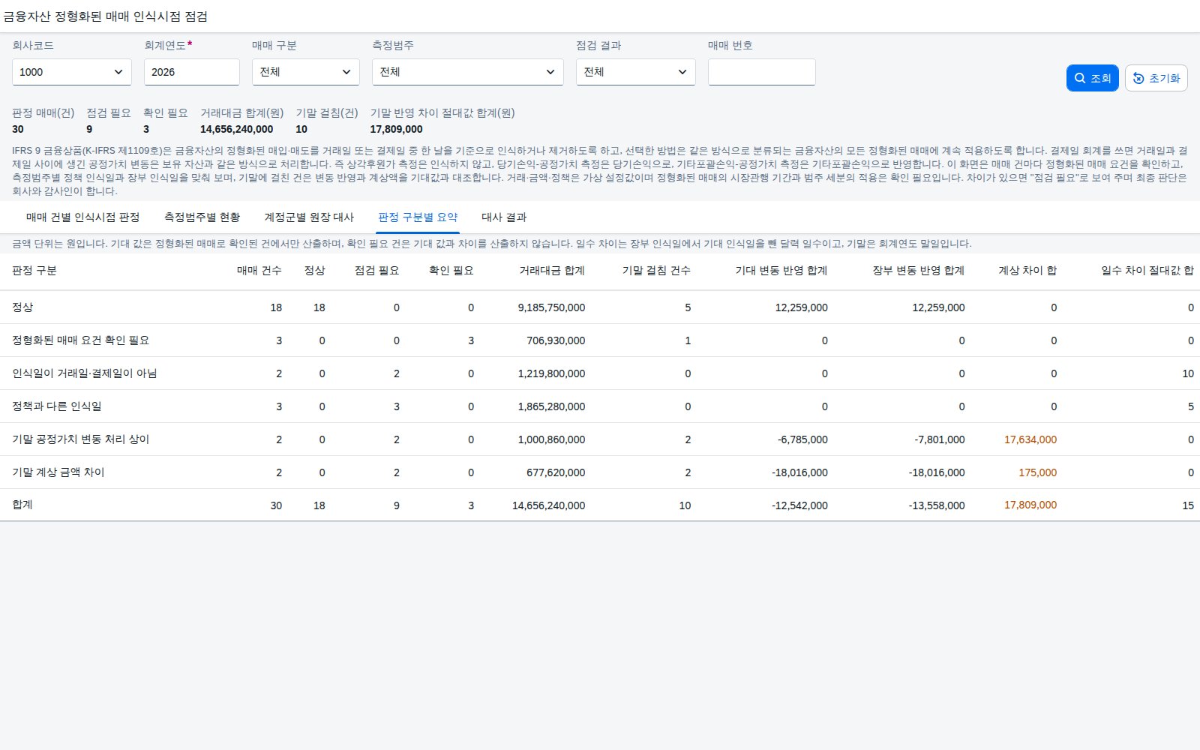Click the 초기화 reset button
Viewport: 1200px width, 750px height.
(x=1156, y=78)
